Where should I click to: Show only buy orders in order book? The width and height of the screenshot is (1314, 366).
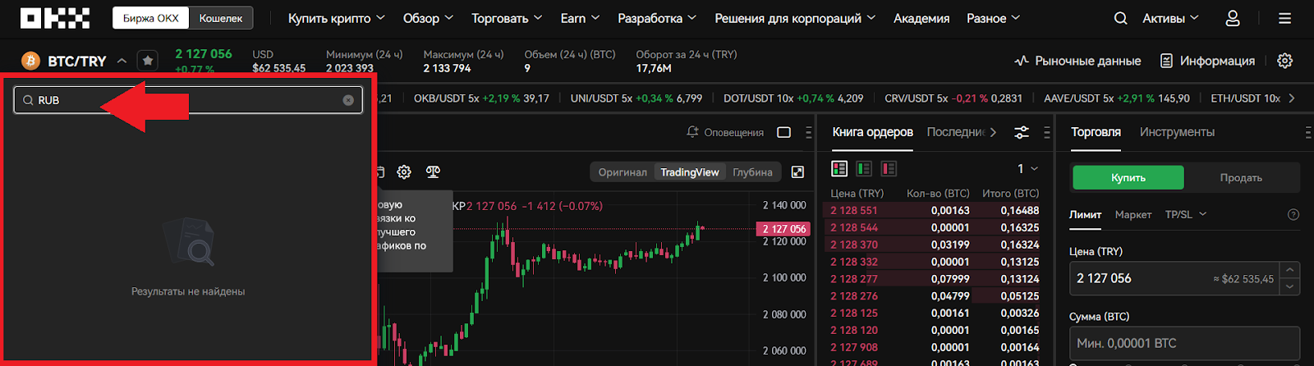(864, 168)
